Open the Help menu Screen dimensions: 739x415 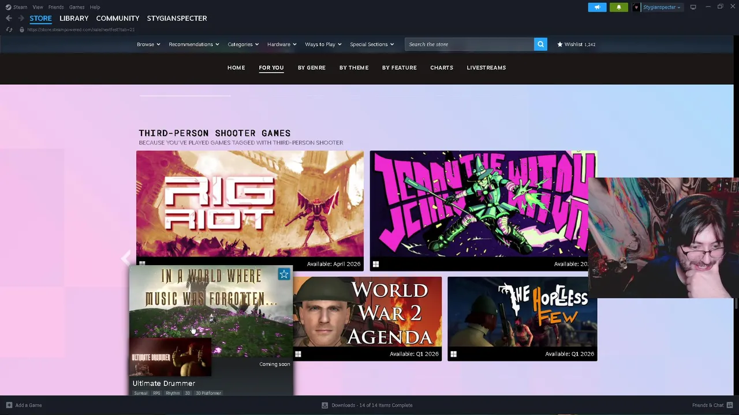[95, 7]
